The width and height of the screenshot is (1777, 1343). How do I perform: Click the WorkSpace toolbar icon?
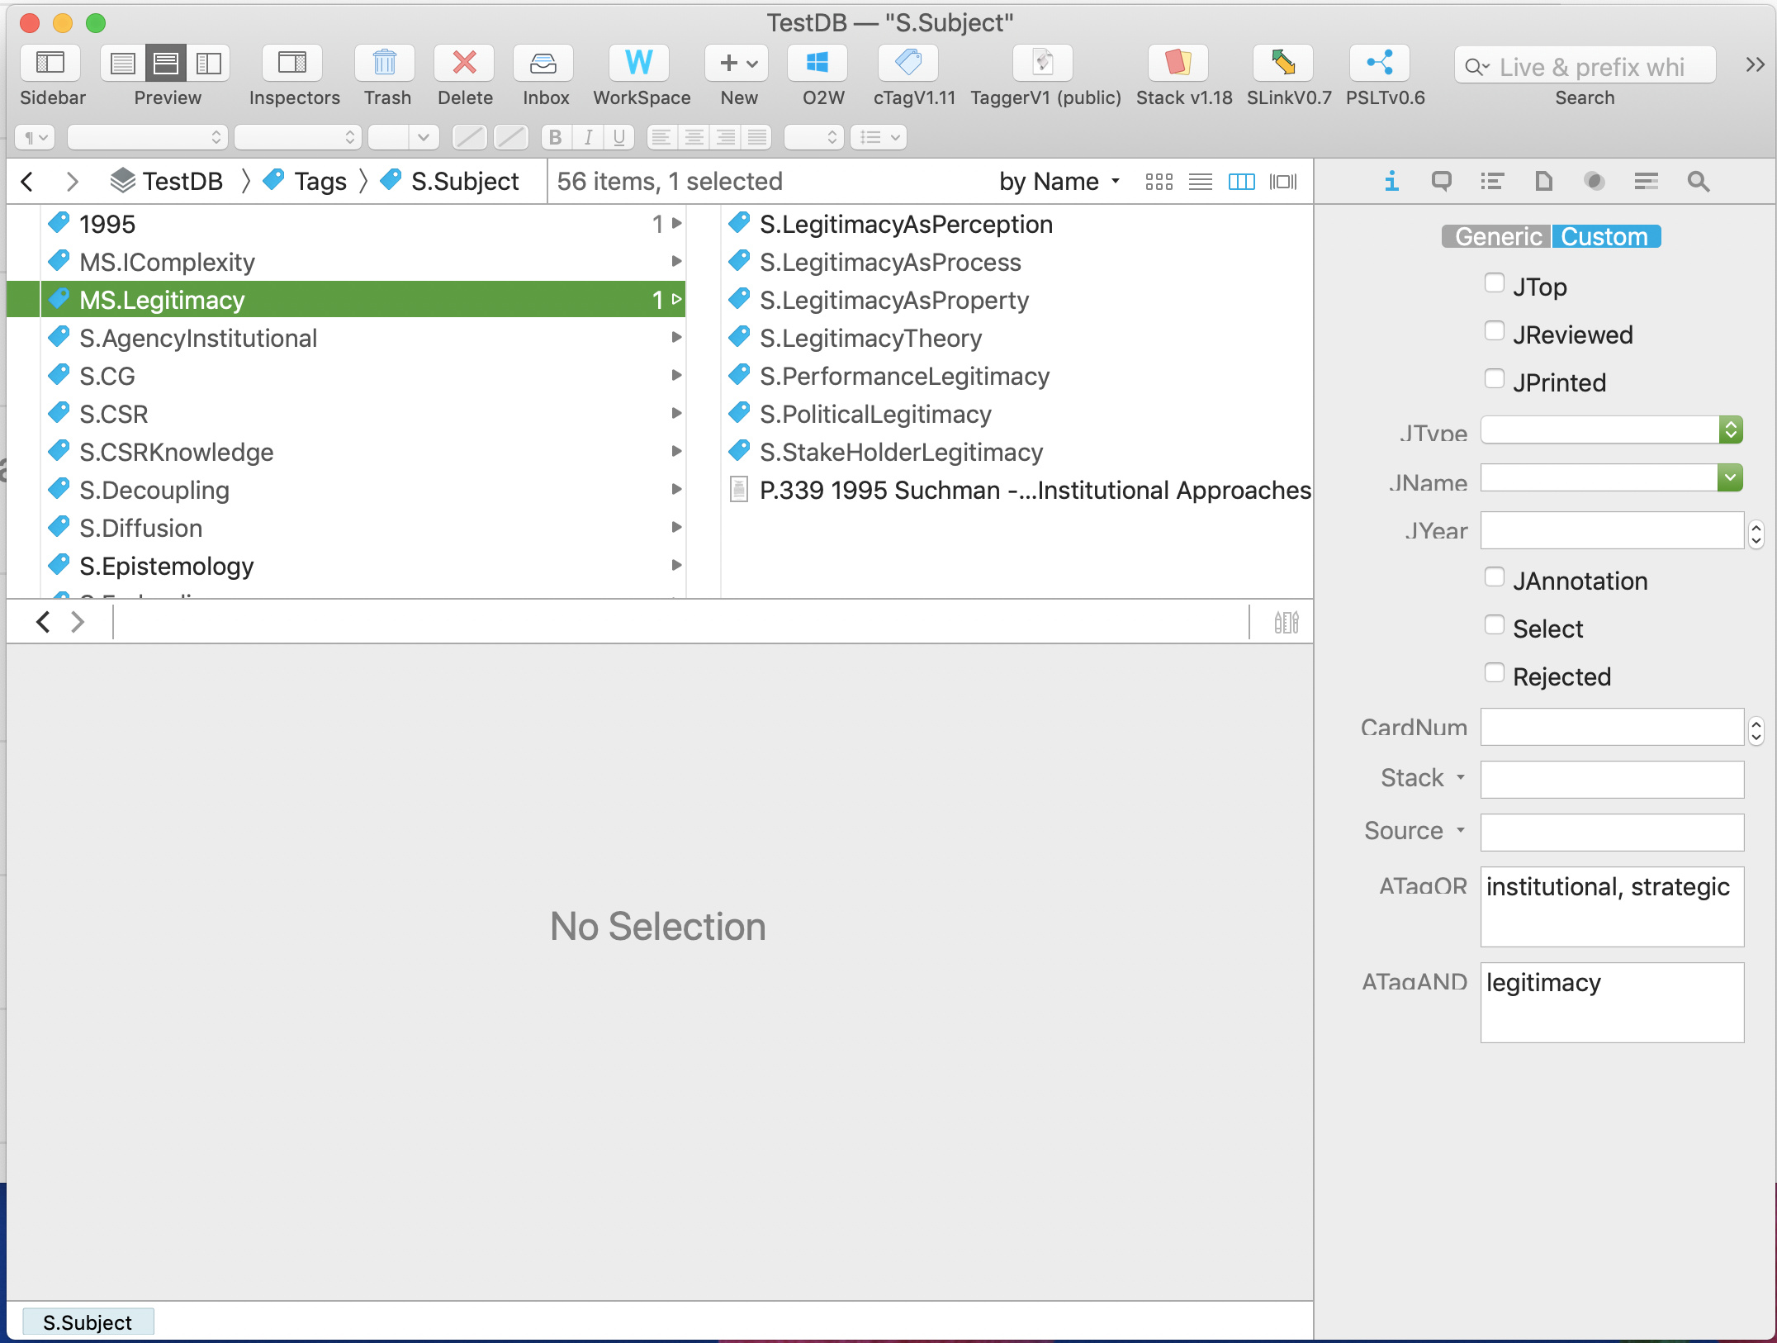point(639,64)
